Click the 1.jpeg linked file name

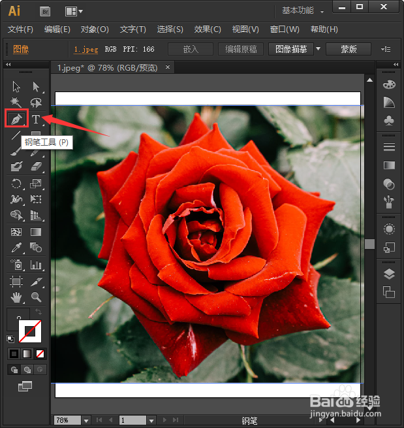point(86,50)
